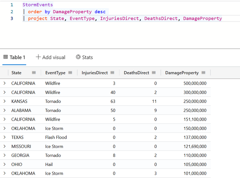
Task: Expand the MISSOURI Ice Storm row
Action: coord(4,146)
